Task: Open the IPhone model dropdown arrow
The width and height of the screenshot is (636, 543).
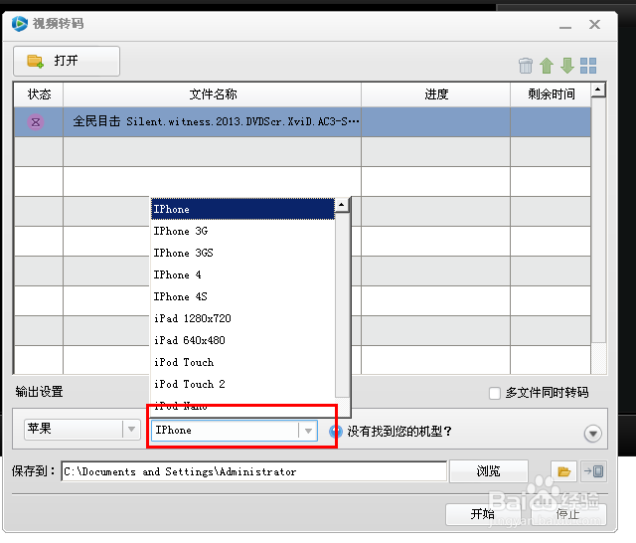Action: [308, 431]
